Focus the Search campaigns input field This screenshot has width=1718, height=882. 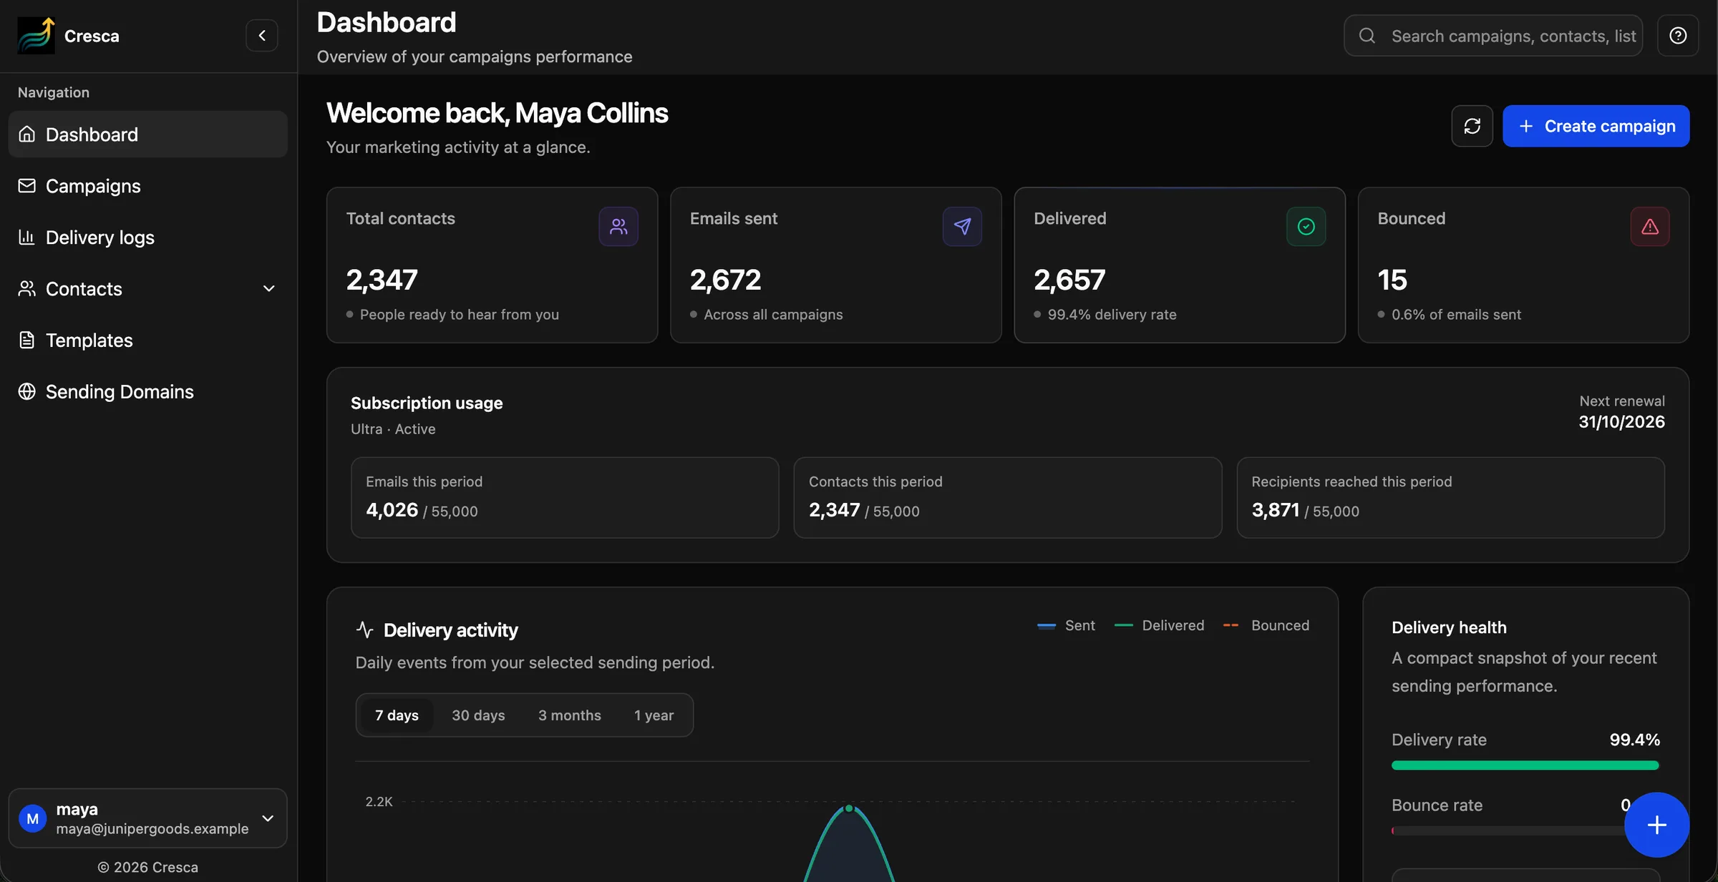coord(1493,36)
